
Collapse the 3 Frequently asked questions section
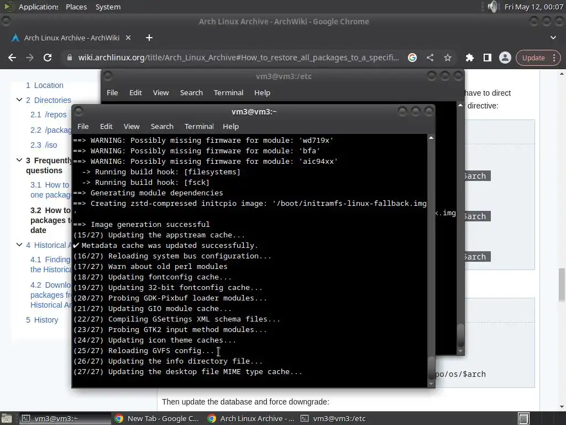[19, 160]
